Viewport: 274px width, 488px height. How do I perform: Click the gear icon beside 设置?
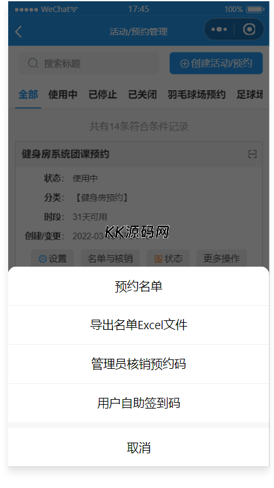click(42, 259)
